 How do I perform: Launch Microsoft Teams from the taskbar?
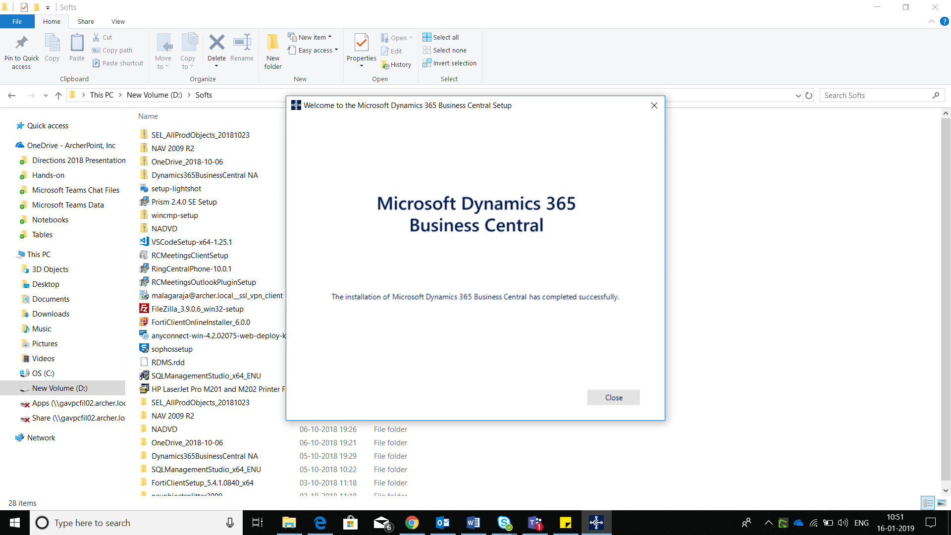(534, 523)
